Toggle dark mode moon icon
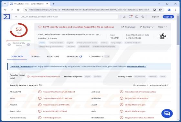Viewport: 181px width, 122px height. click(x=143, y=17)
